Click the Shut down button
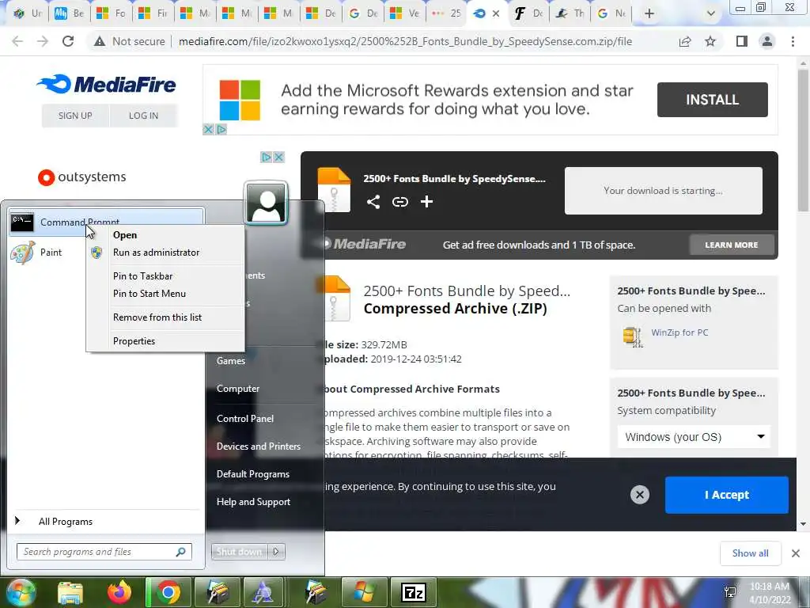The width and height of the screenshot is (810, 608). [x=239, y=552]
